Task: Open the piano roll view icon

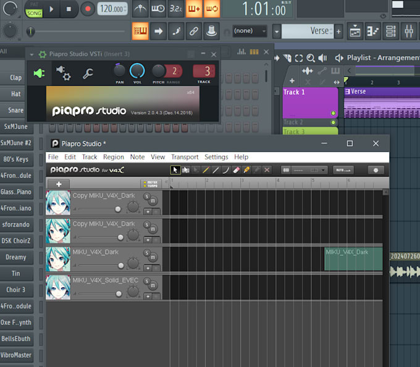Action: pyautogui.click(x=373, y=32)
